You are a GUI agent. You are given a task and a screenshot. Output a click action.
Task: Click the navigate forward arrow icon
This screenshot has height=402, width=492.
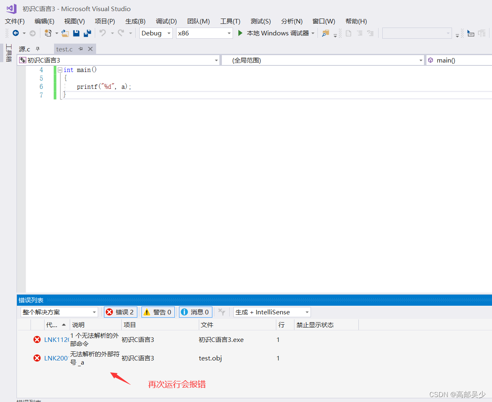click(x=32, y=33)
